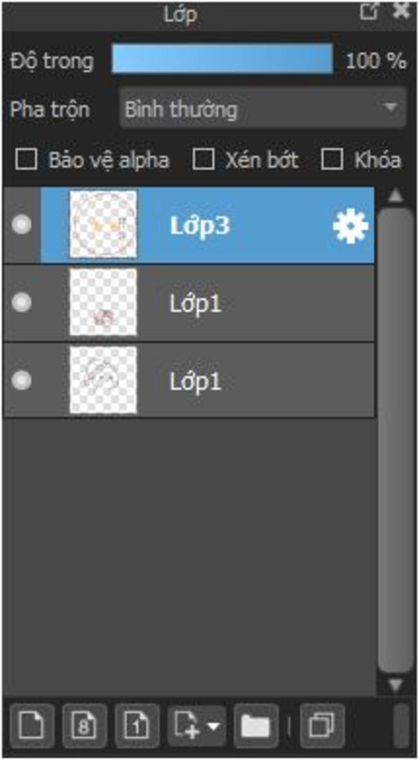Screen dimensions: 419x760
Task: Enable Bảo vệ alpha checkbox
Action: 26,159
